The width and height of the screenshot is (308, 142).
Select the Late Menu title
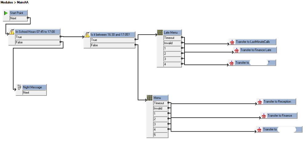coord(172,32)
